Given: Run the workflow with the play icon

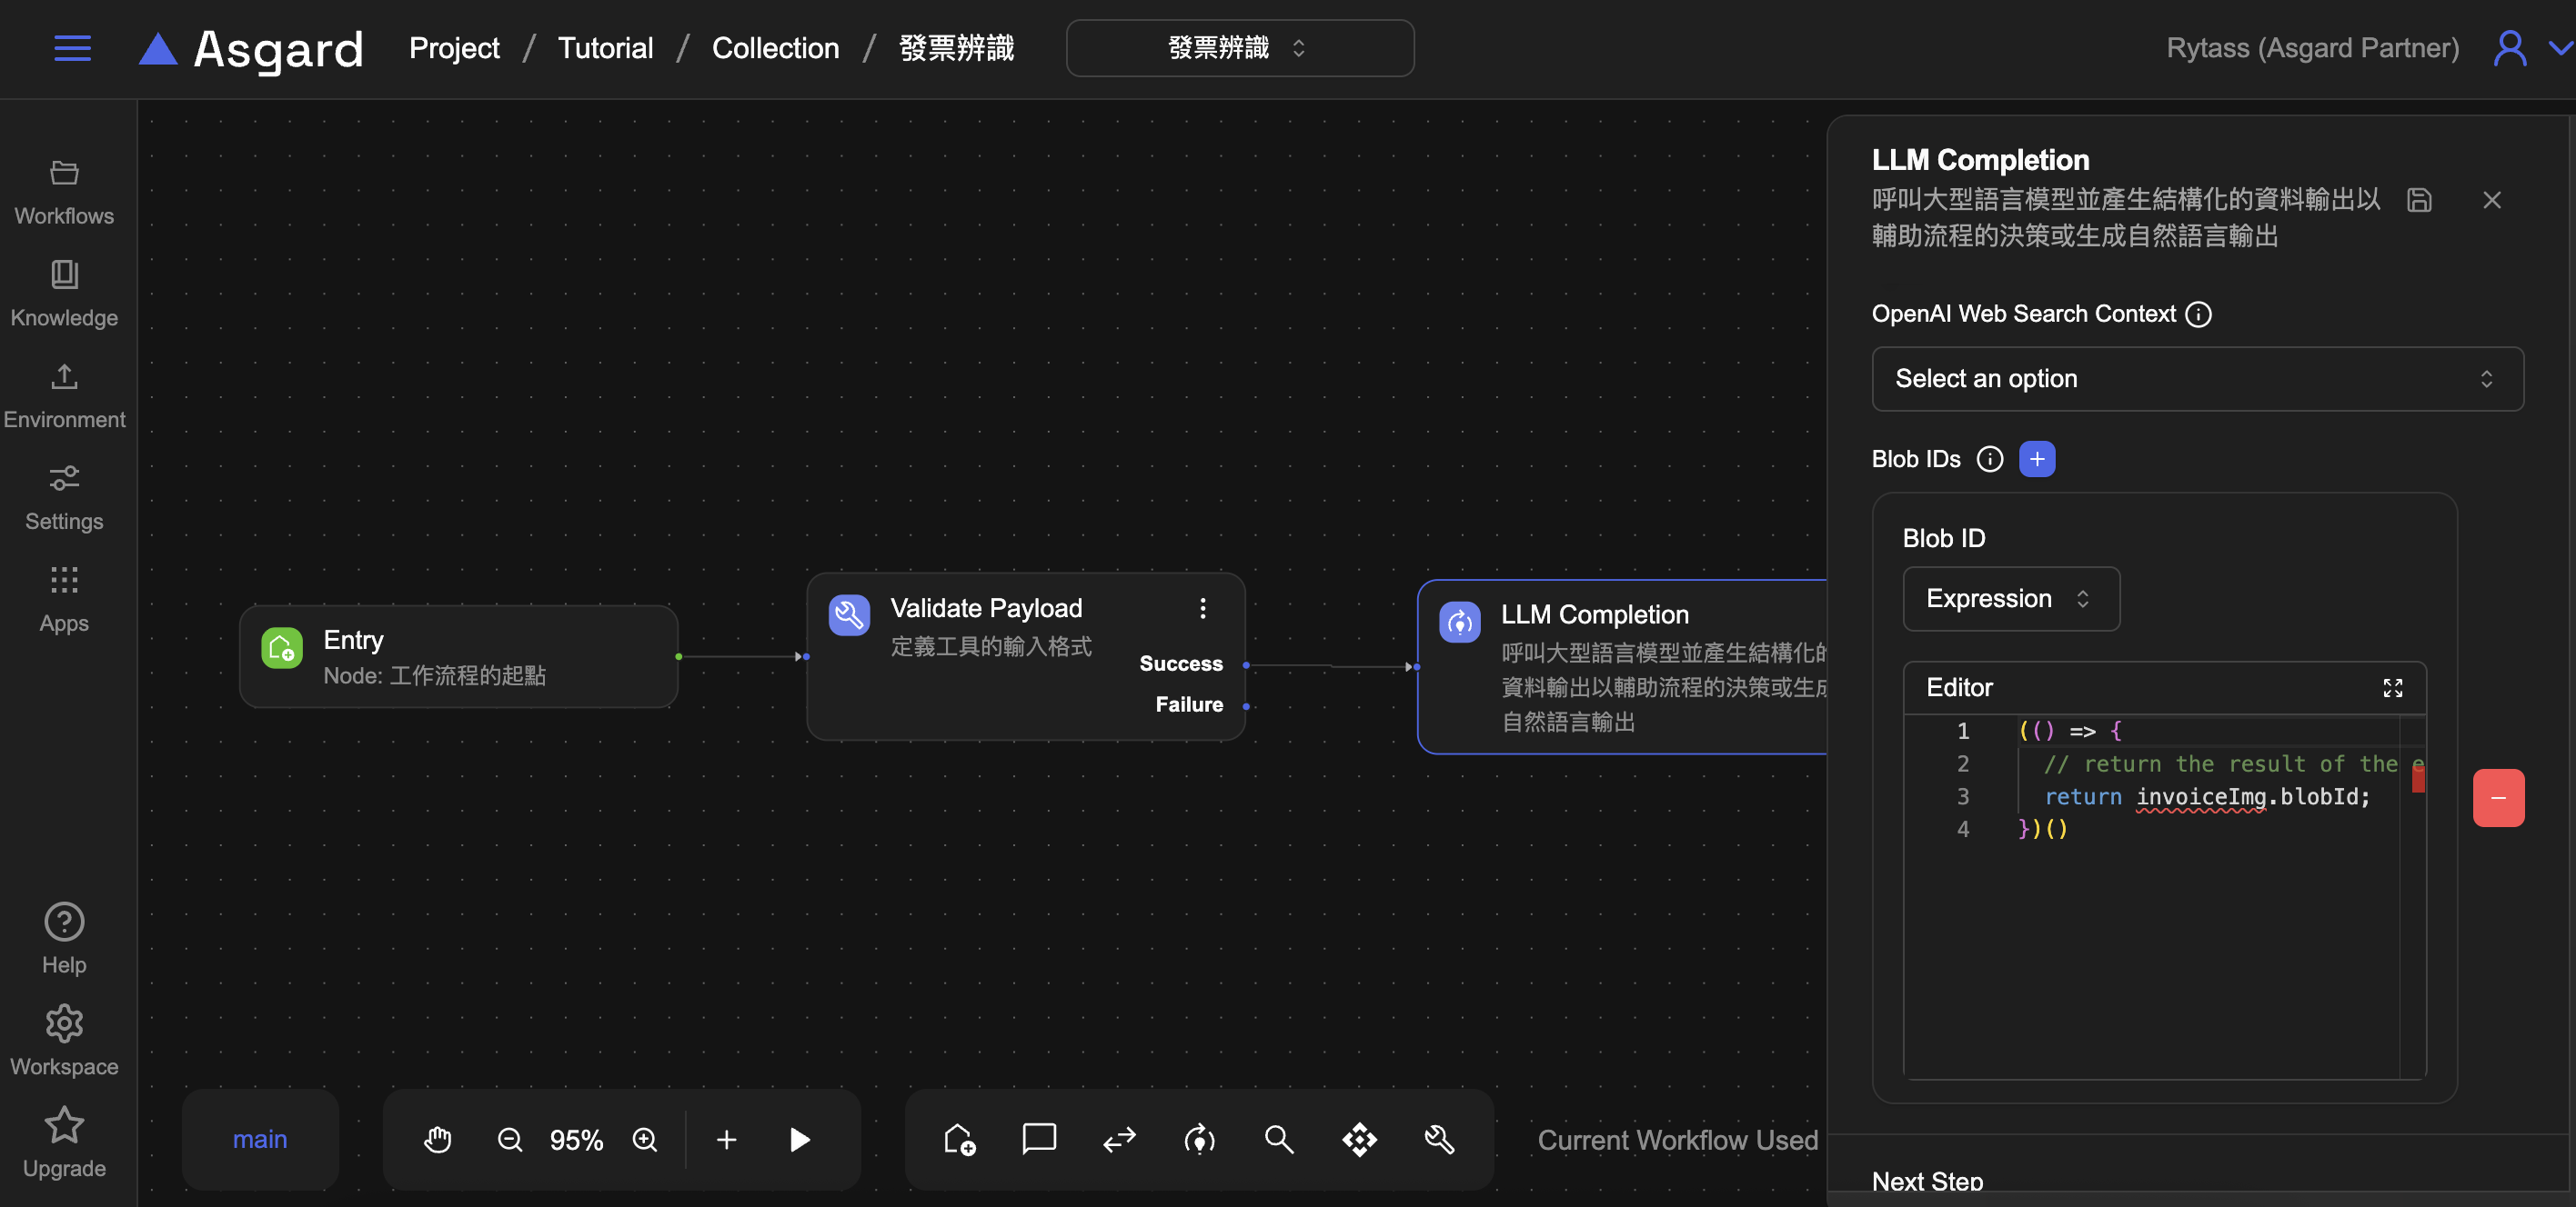Looking at the screenshot, I should 799,1140.
